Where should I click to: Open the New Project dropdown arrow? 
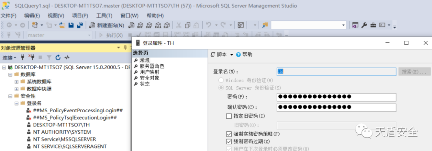[42, 25]
